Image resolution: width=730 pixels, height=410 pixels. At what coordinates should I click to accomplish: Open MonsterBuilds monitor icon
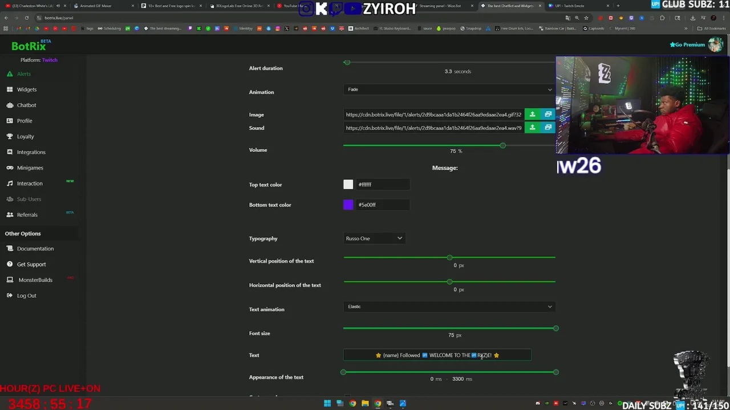pyautogui.click(x=10, y=280)
